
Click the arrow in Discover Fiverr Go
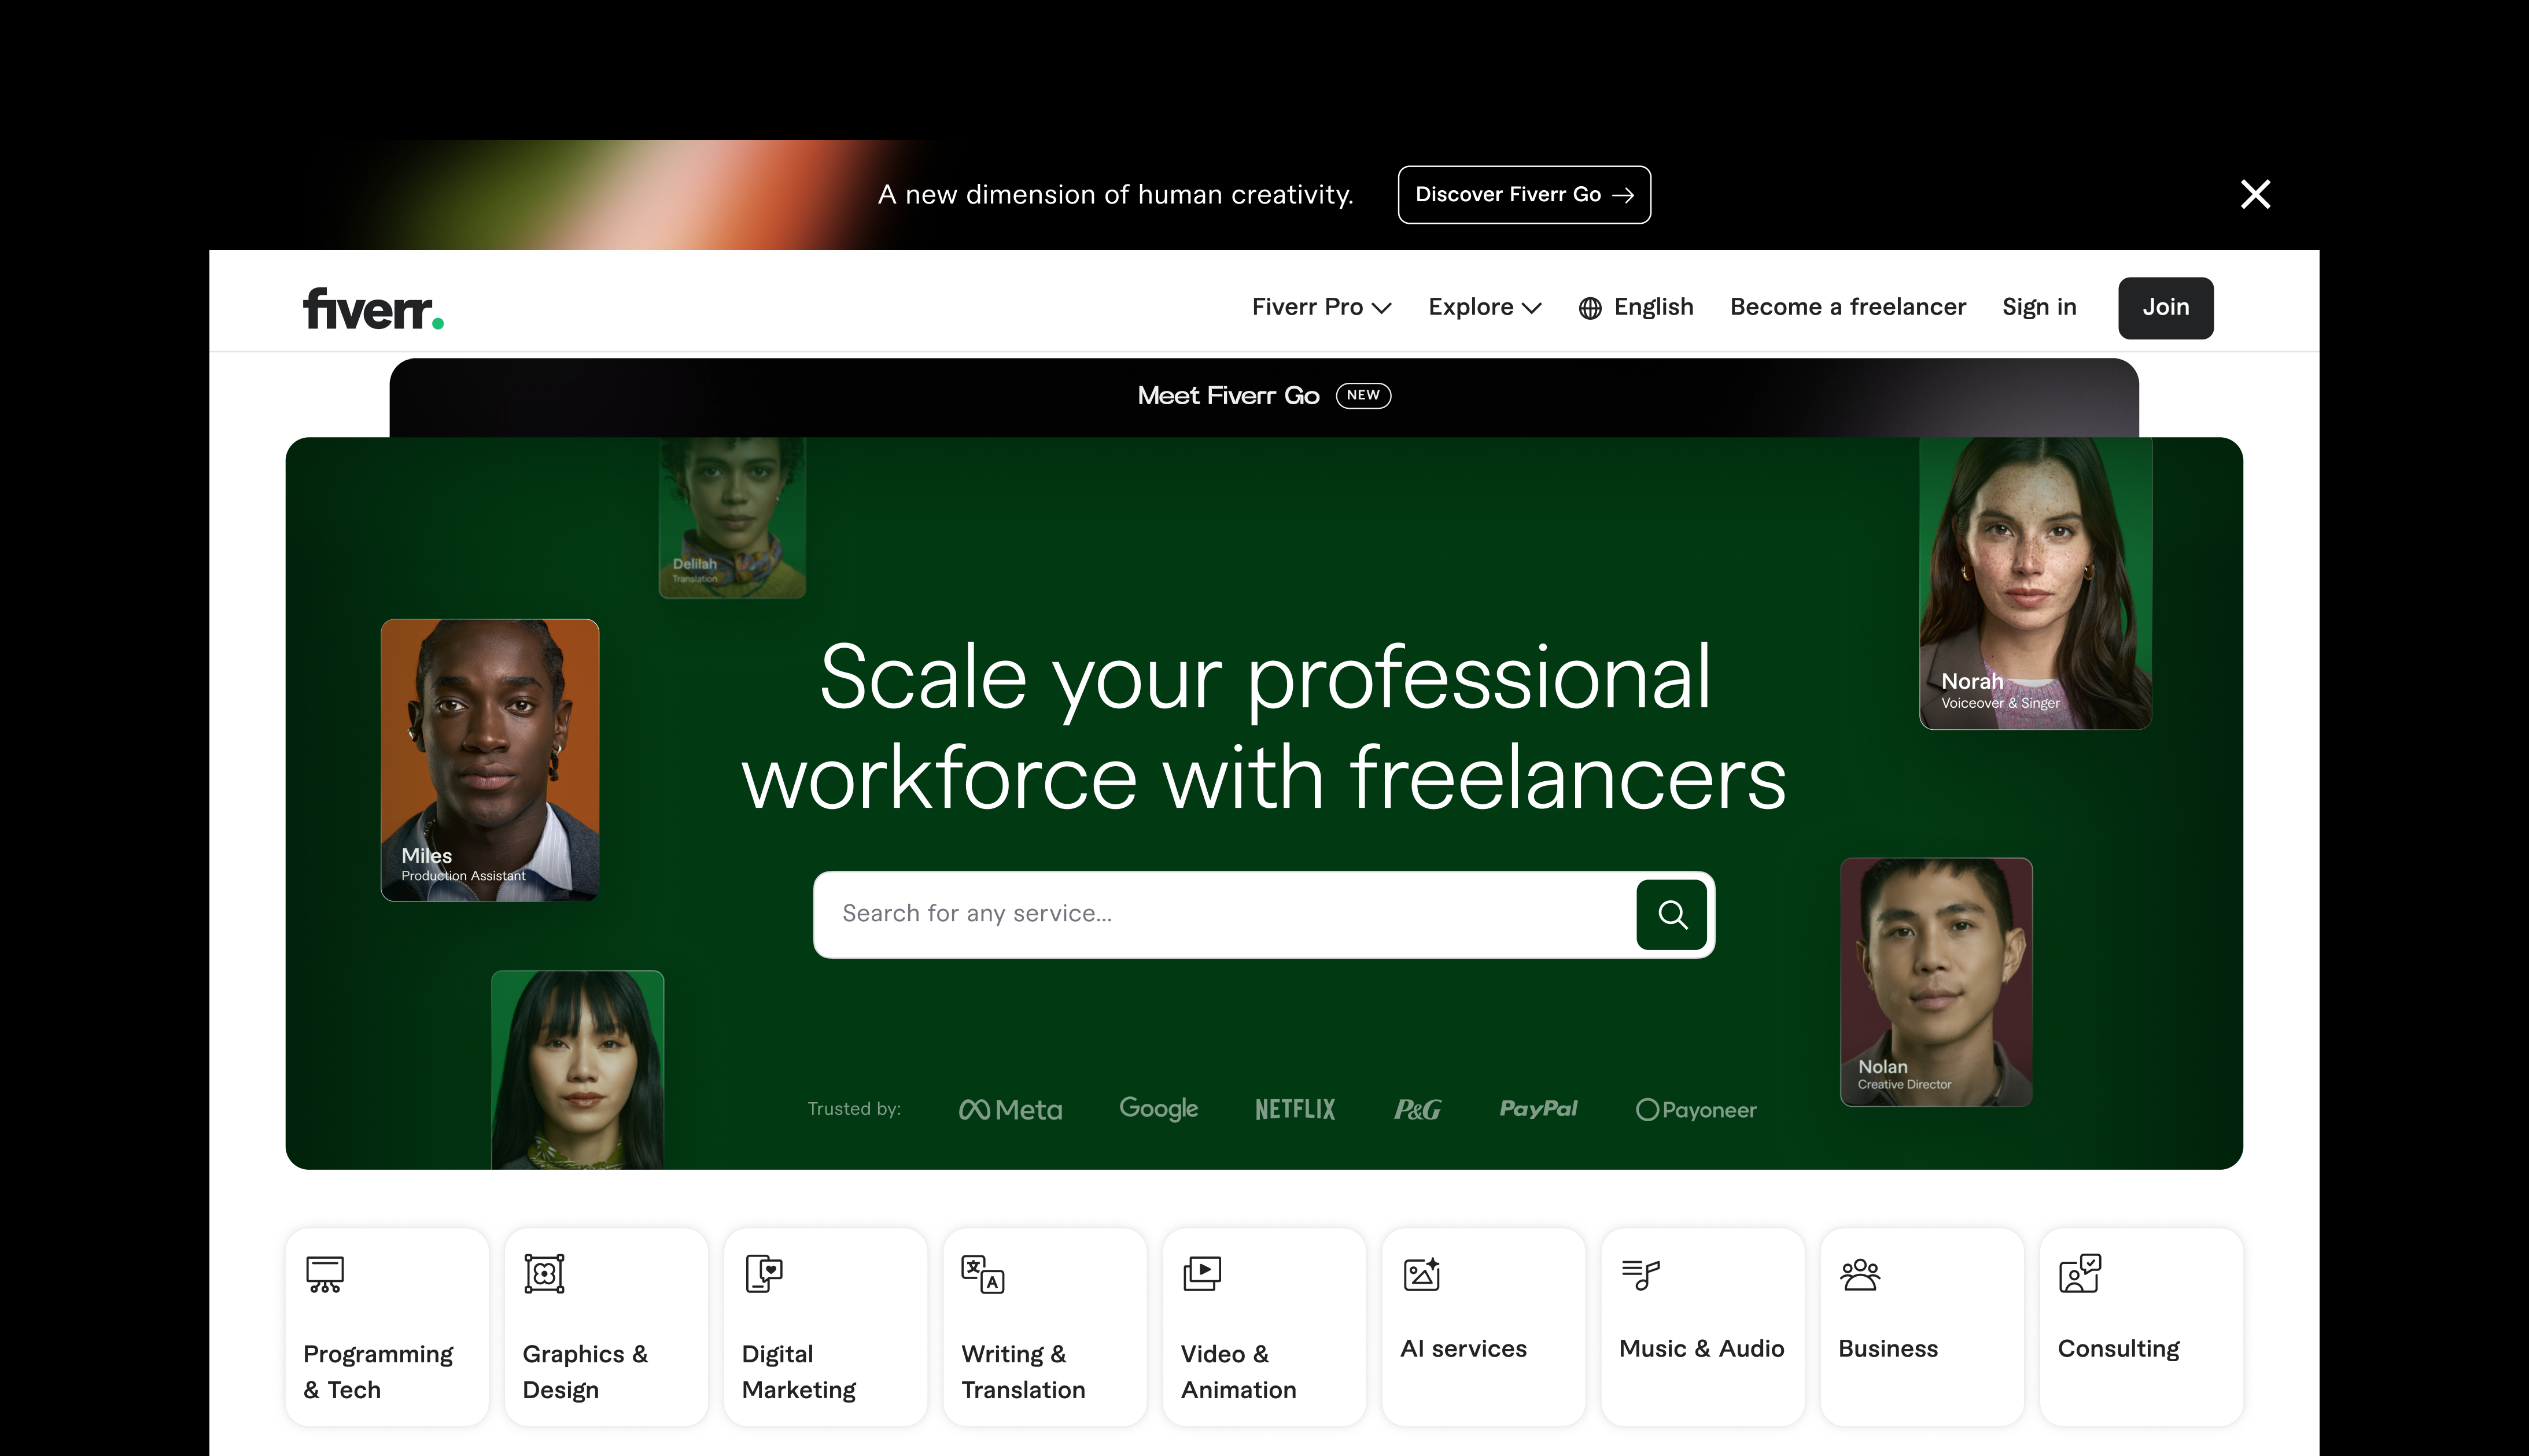click(x=1623, y=195)
